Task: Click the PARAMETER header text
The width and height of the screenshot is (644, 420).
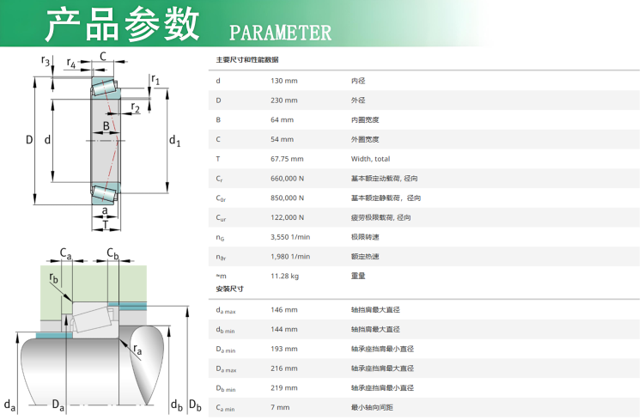Action: 280,33
